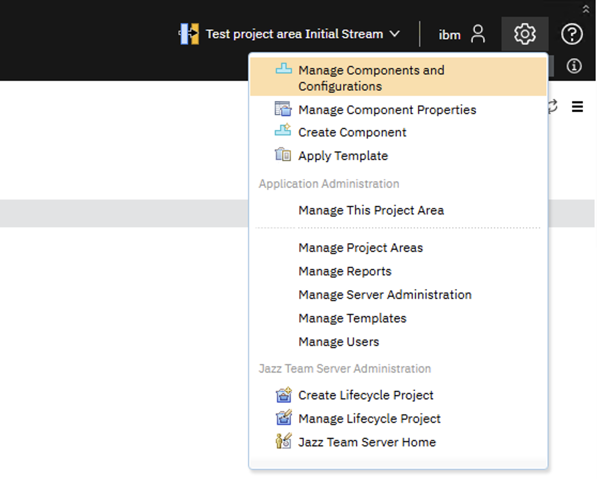Click the information circle icon

point(574,66)
